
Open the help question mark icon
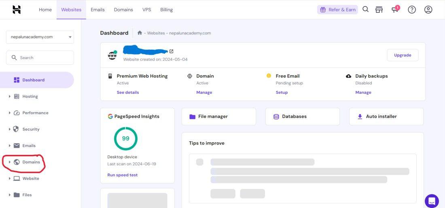(x=411, y=10)
